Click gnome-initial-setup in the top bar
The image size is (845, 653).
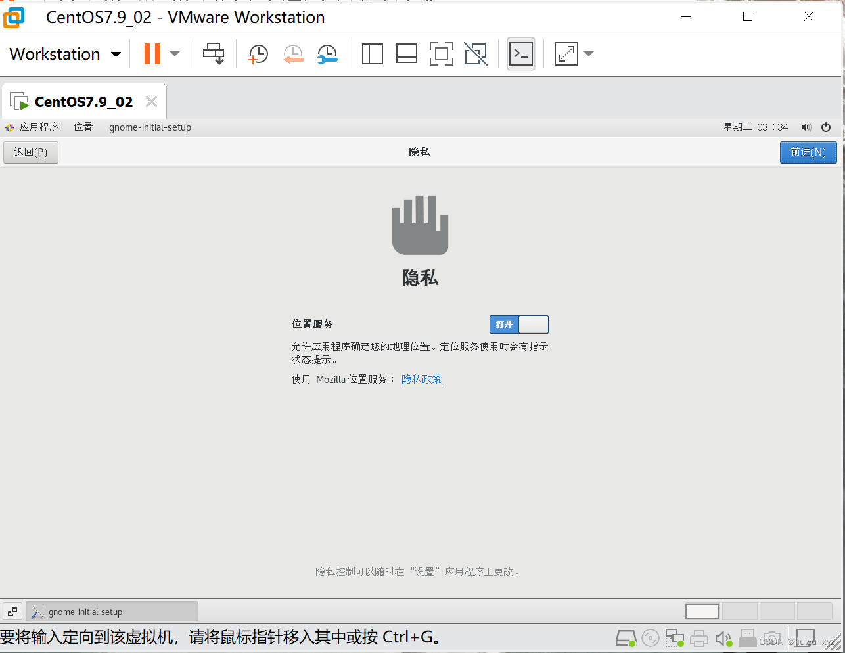[150, 127]
